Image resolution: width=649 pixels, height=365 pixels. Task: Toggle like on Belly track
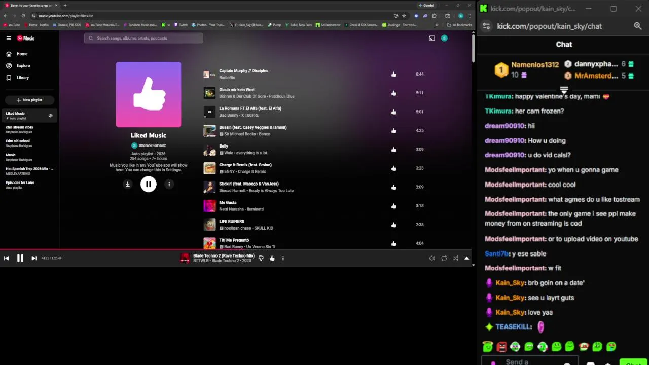394,150
